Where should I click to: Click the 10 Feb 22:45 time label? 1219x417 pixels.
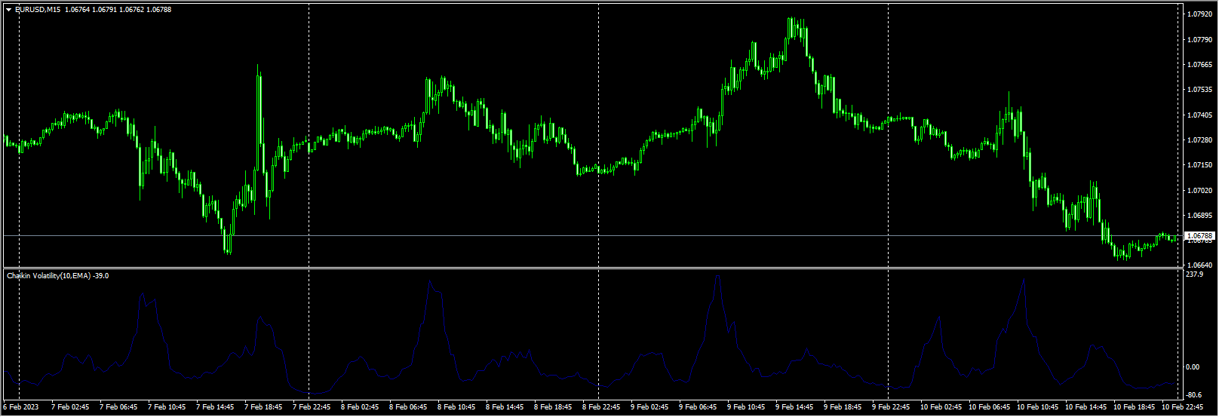tap(1182, 407)
